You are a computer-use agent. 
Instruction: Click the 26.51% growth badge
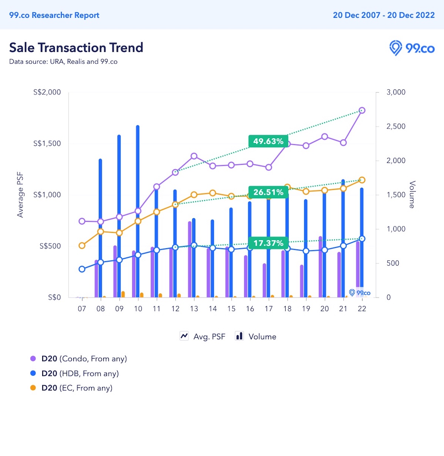pyautogui.click(x=268, y=192)
